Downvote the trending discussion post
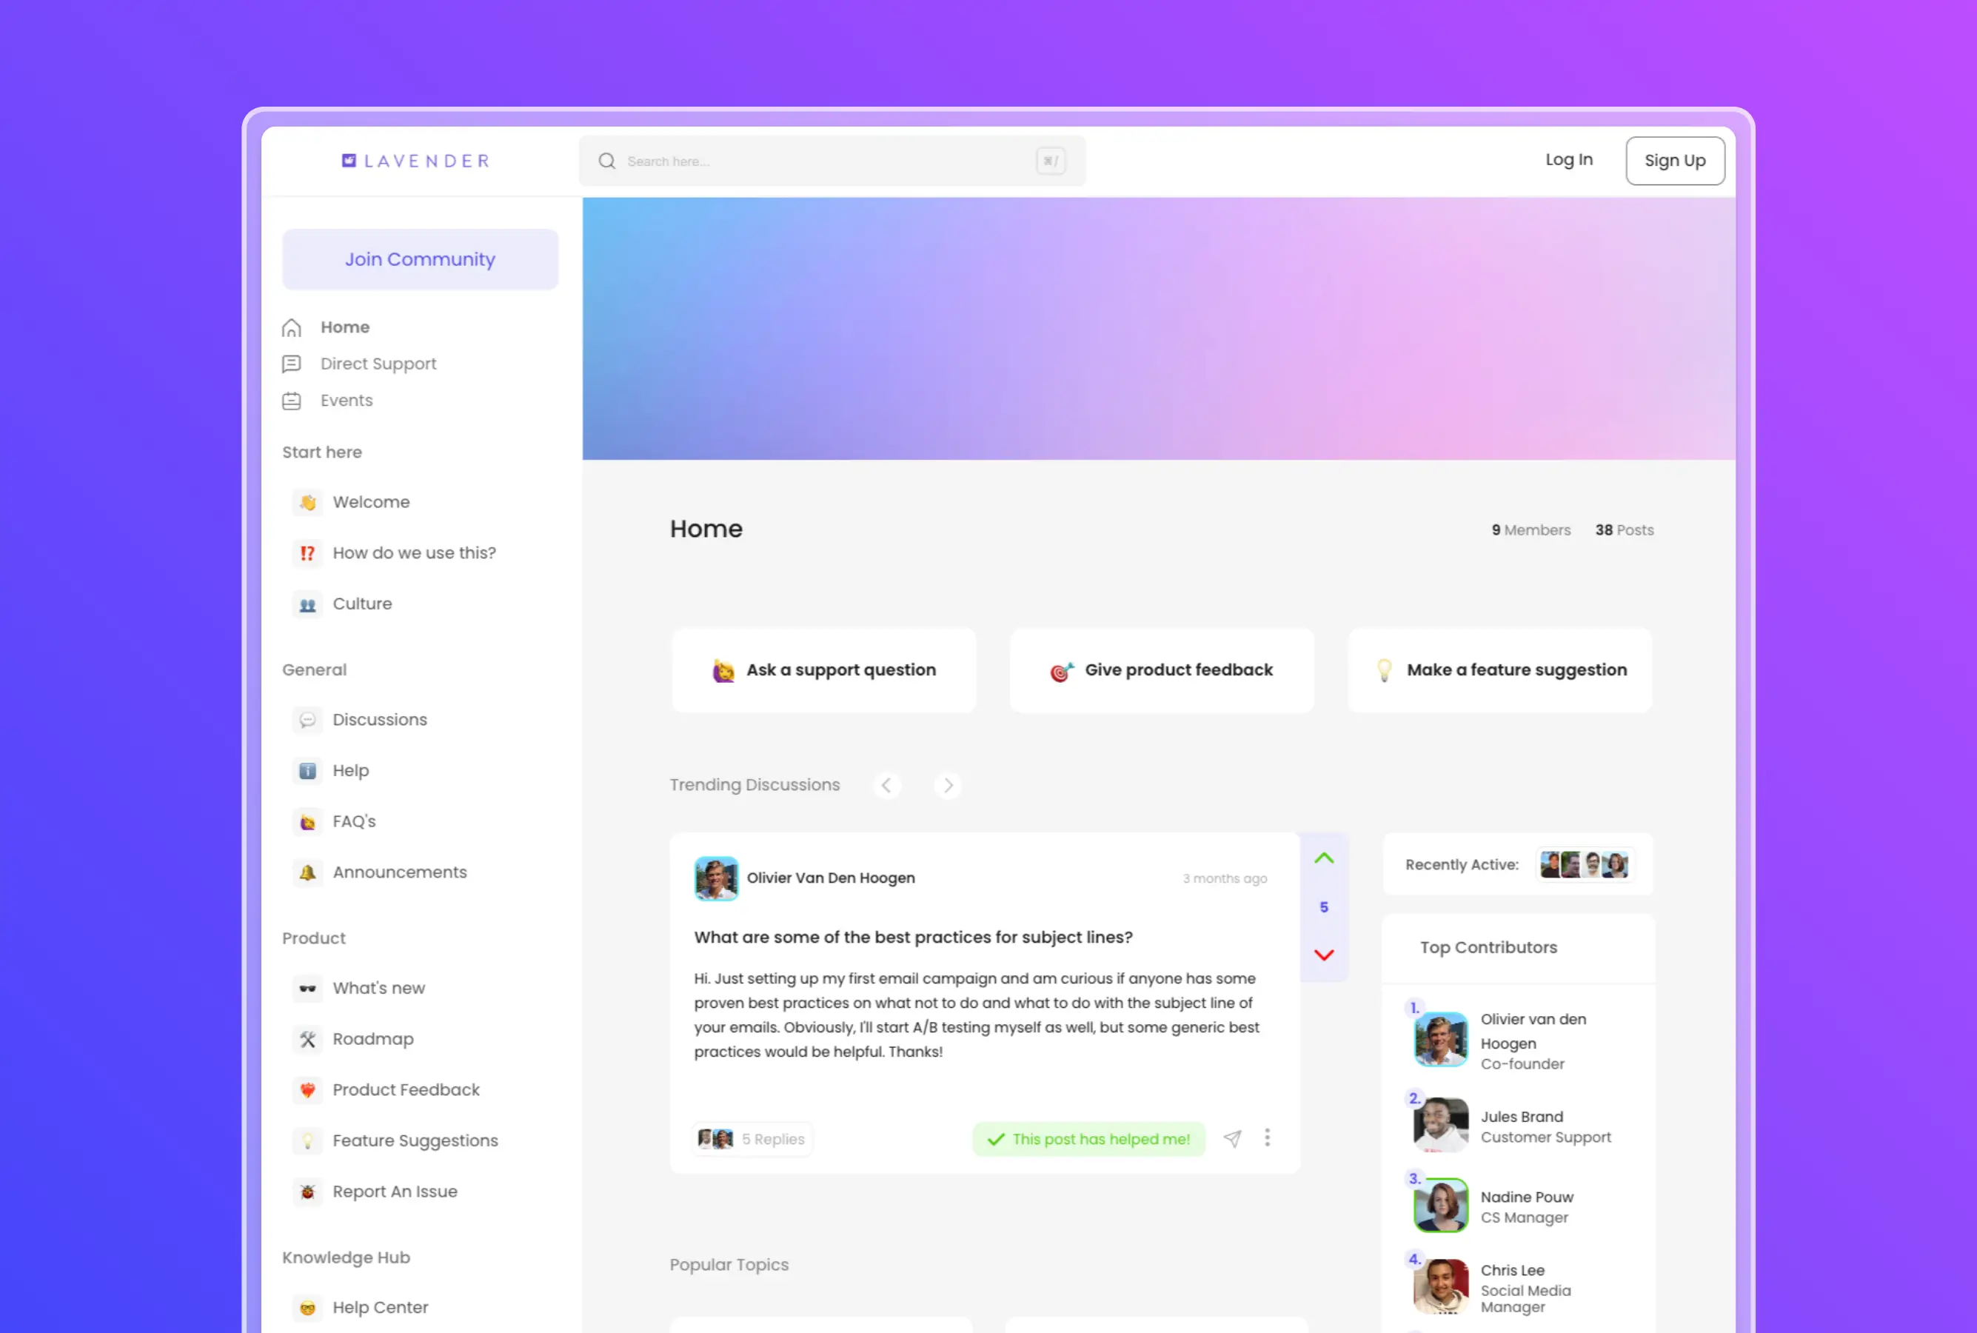 click(x=1323, y=955)
